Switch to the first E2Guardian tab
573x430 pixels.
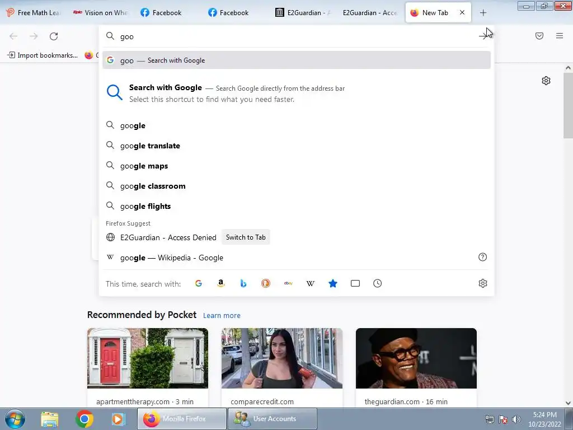pyautogui.click(x=303, y=13)
